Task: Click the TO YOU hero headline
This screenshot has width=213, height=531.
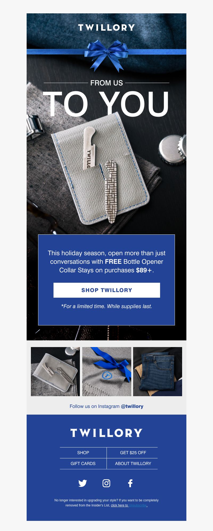Action: 106,104
